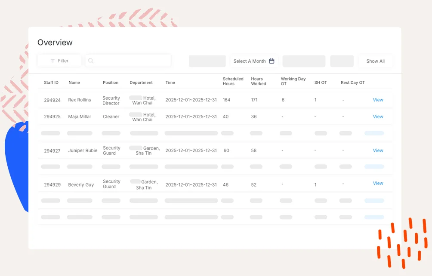Open View link for Rex Rollins
The width and height of the screenshot is (432, 276).
tap(378, 100)
